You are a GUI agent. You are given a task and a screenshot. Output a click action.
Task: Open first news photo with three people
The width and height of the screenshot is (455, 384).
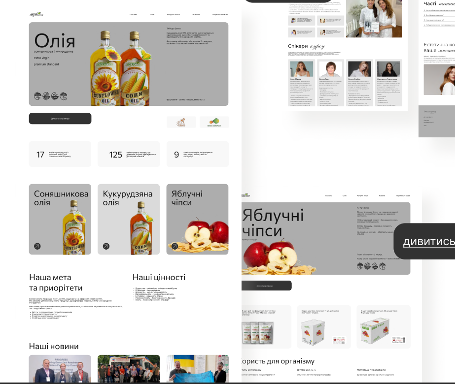60,369
